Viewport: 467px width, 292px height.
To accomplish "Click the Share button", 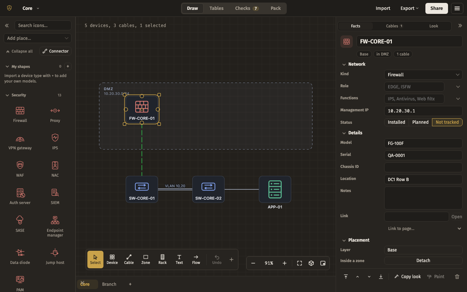I will click(x=436, y=8).
